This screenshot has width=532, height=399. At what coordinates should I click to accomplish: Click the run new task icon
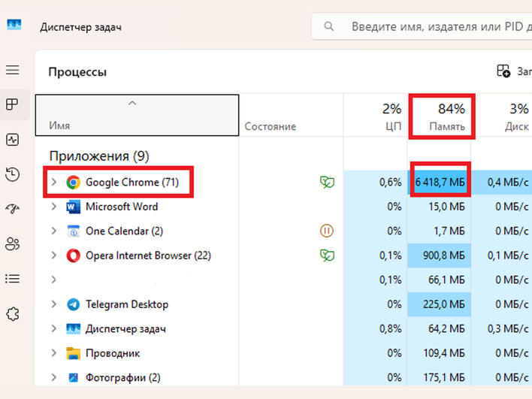(x=503, y=71)
